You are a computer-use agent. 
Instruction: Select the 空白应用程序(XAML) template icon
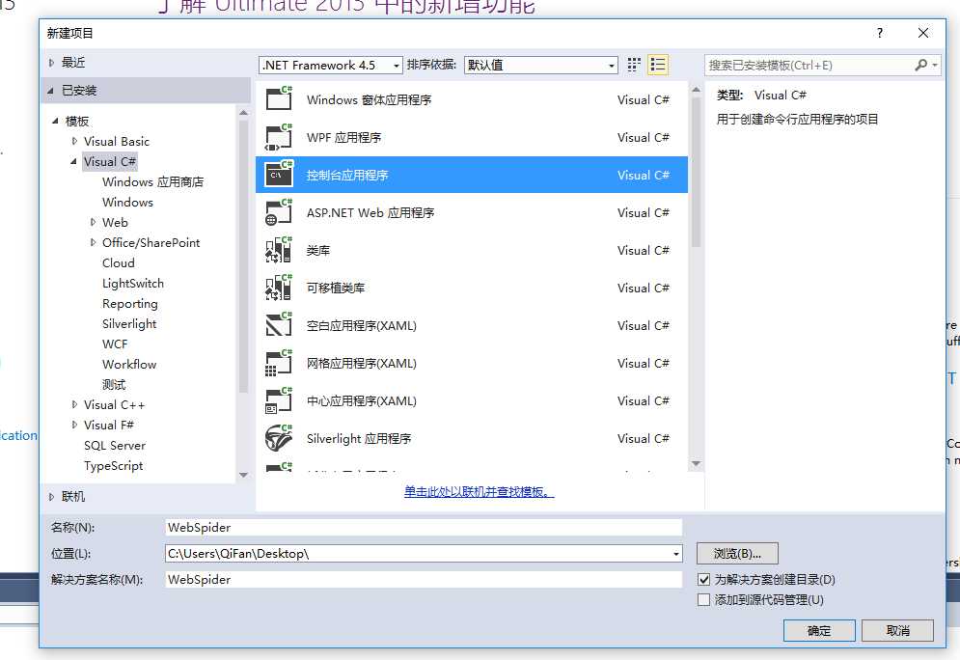click(x=279, y=325)
